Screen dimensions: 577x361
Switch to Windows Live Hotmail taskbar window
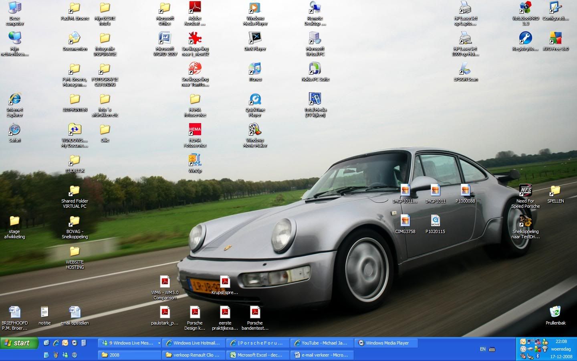click(194, 343)
